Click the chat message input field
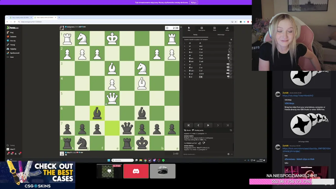 click(x=205, y=154)
